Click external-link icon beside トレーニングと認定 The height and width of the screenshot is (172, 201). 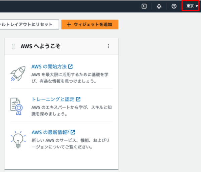78,99
